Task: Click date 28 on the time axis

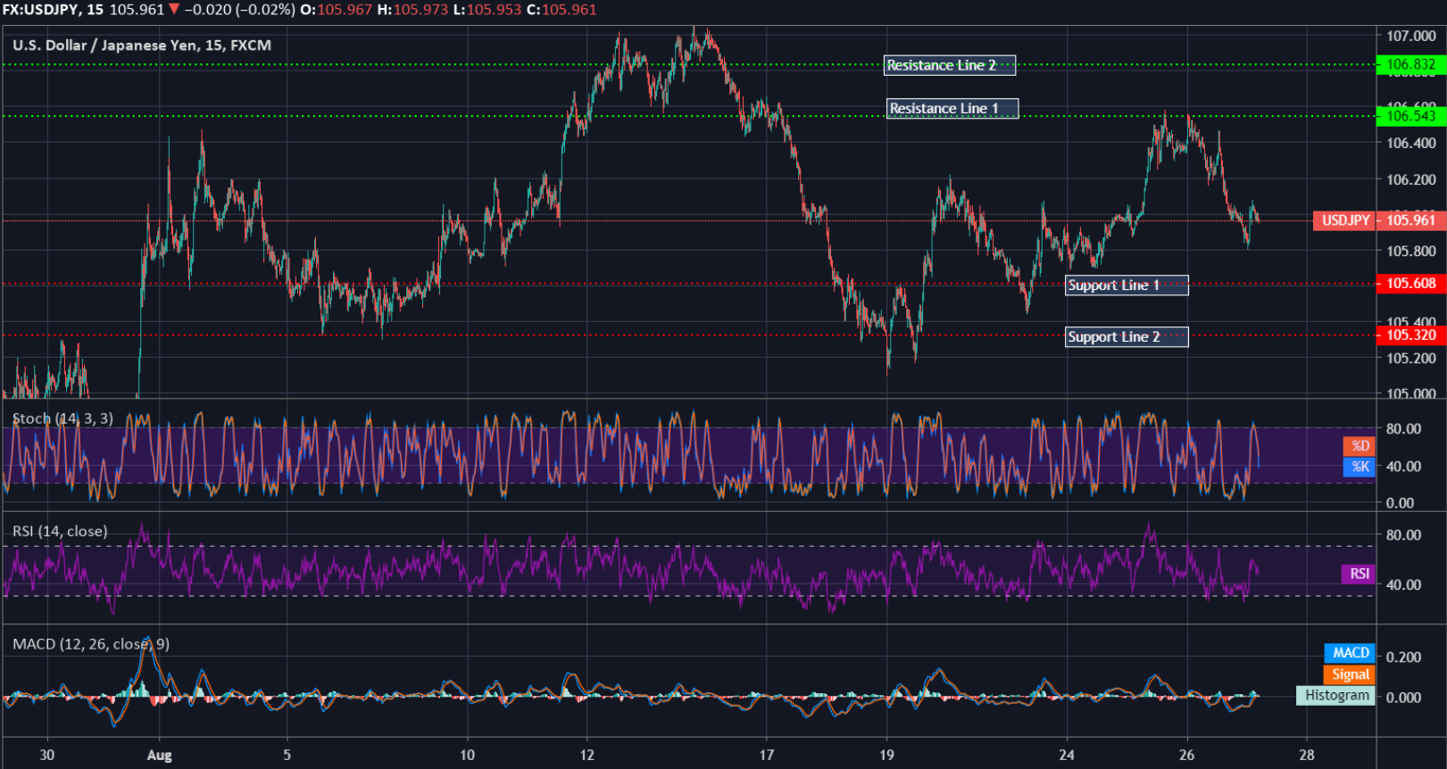Action: [1307, 756]
